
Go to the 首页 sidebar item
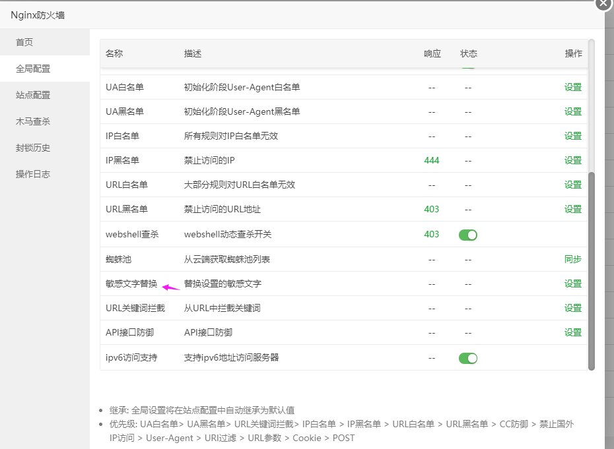24,42
